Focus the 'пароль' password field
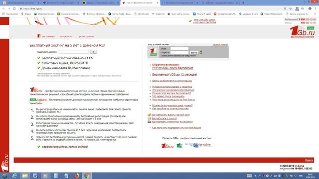 pos(179,52)
